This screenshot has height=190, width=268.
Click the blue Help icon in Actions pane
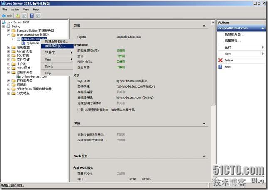coord(221,67)
